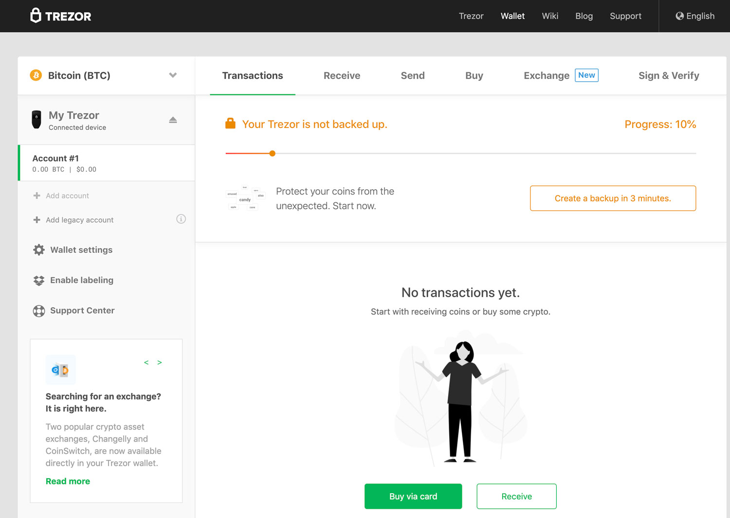Click the Progress: 10% text

click(660, 124)
